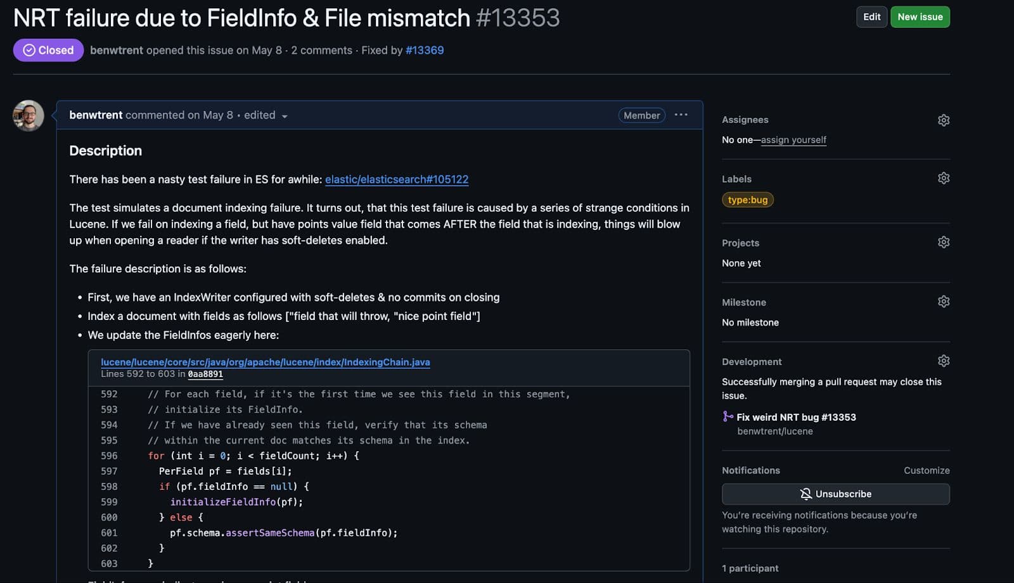Viewport: 1014px width, 583px height.
Task: Click the bell-slash icon on the Unsubscribe button
Action: [806, 494]
